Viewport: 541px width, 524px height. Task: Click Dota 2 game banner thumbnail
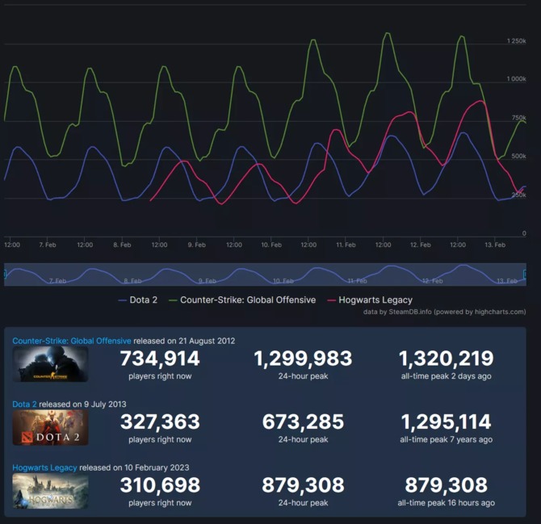point(50,428)
